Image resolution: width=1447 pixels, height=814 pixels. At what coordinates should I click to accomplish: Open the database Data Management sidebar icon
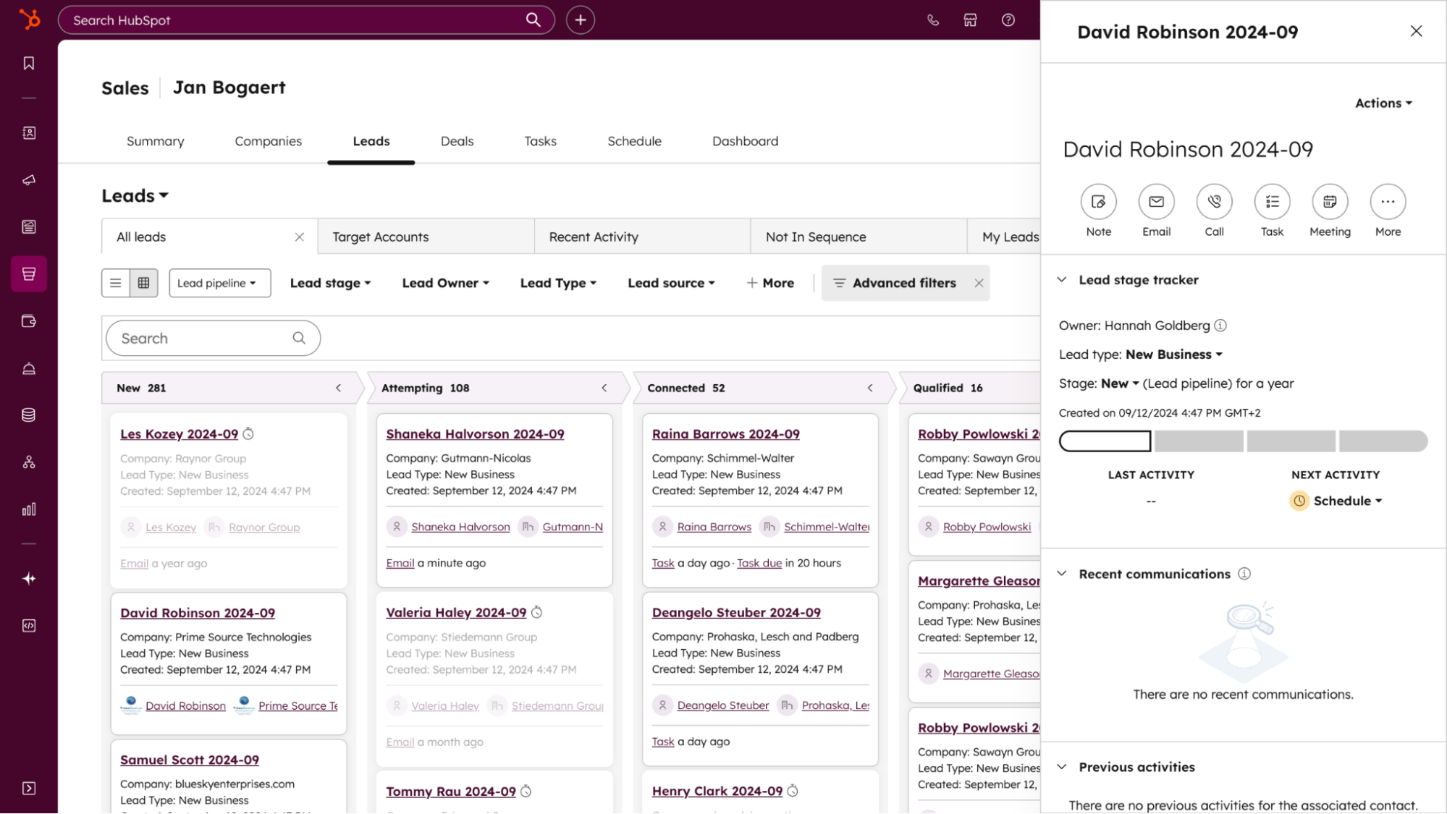[x=29, y=415]
